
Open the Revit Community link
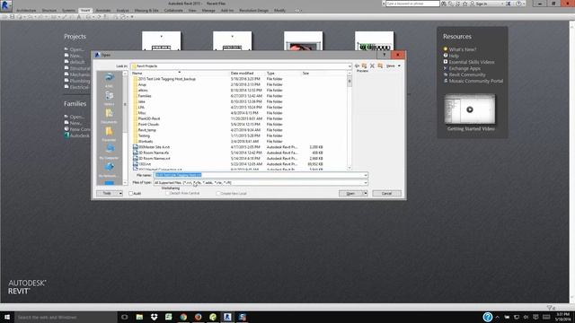467,74
